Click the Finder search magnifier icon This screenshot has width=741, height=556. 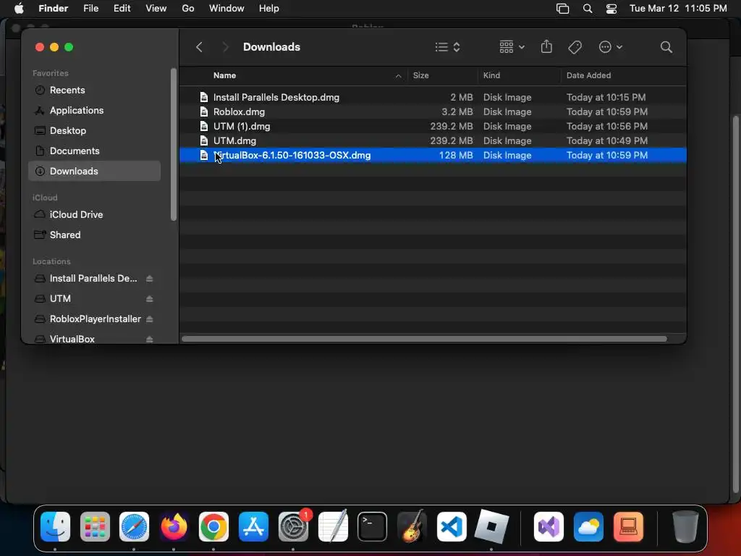[x=666, y=47]
